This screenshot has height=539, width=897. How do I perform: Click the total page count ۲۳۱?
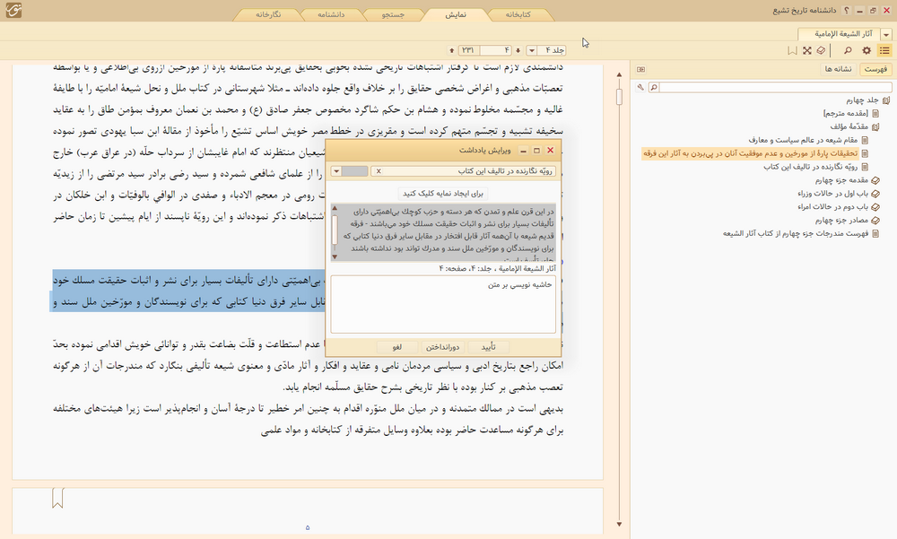[468, 50]
